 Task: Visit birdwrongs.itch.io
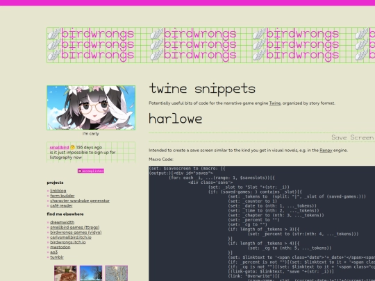(67, 242)
